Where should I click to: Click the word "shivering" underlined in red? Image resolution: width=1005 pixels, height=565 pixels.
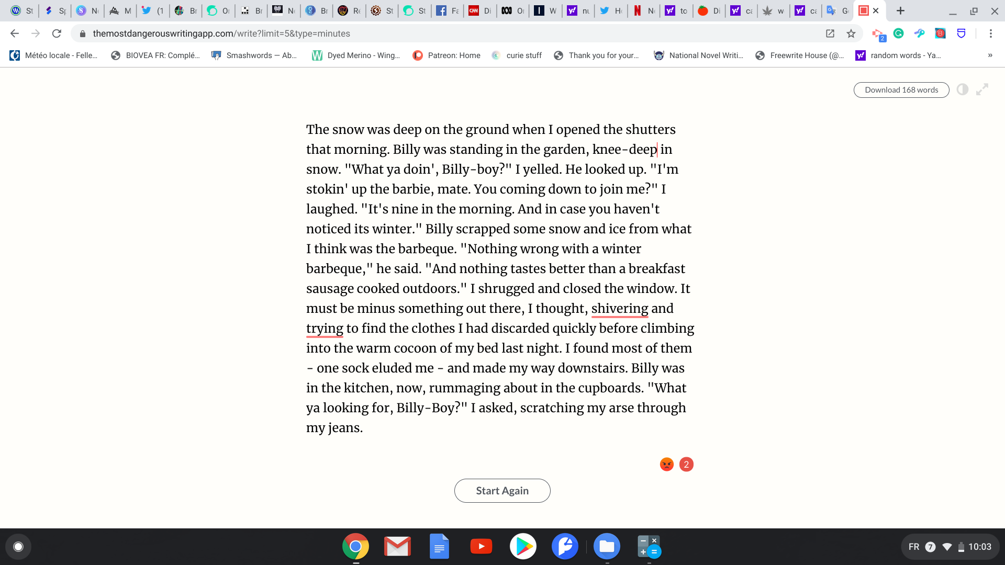tap(619, 309)
